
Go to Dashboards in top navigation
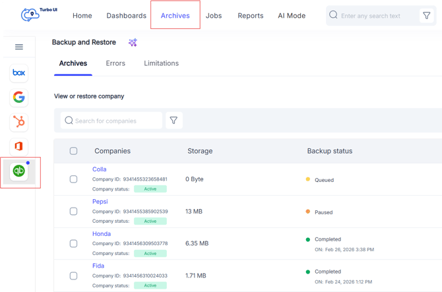(126, 16)
